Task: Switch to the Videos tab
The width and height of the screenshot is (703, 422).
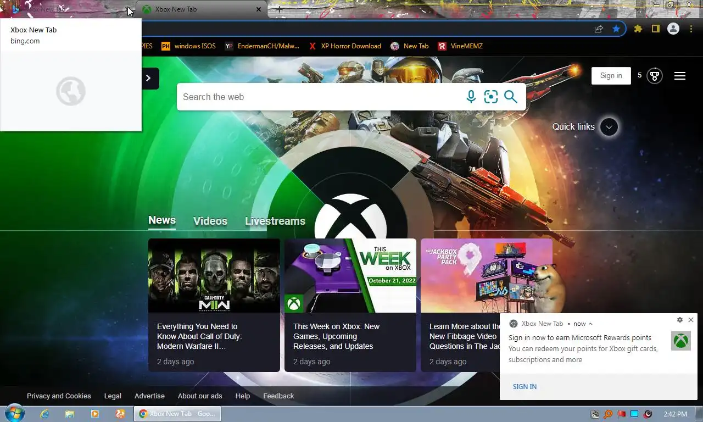Action: (x=210, y=221)
